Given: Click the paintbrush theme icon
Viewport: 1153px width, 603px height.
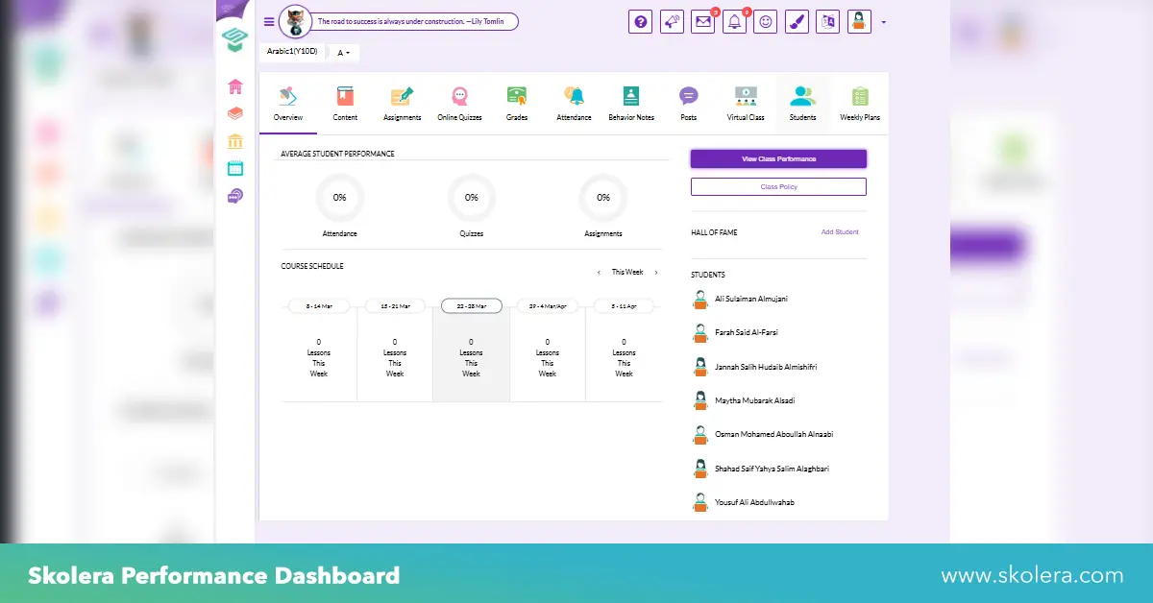Looking at the screenshot, I should coord(797,22).
